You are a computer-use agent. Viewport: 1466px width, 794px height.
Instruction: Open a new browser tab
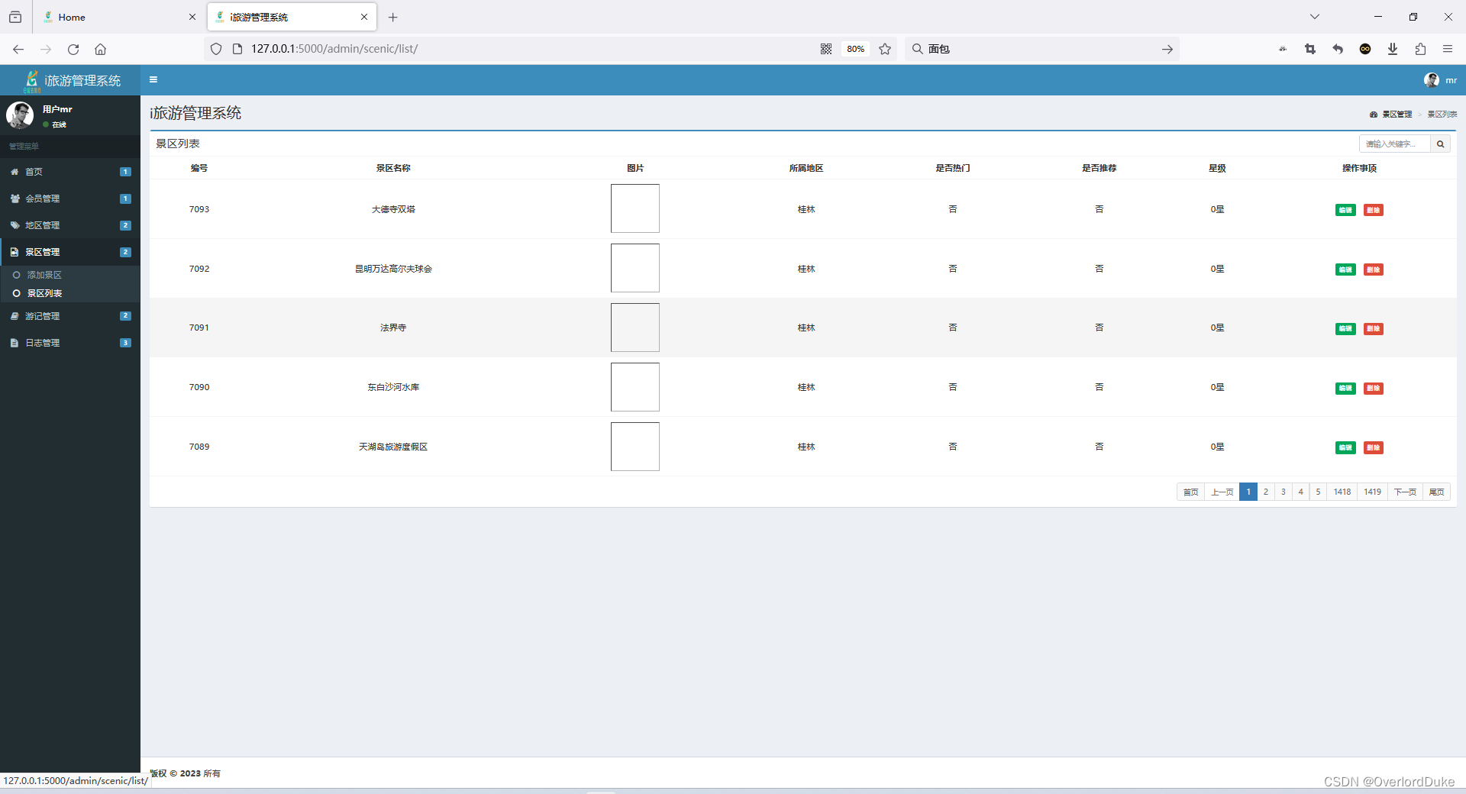pyautogui.click(x=393, y=17)
